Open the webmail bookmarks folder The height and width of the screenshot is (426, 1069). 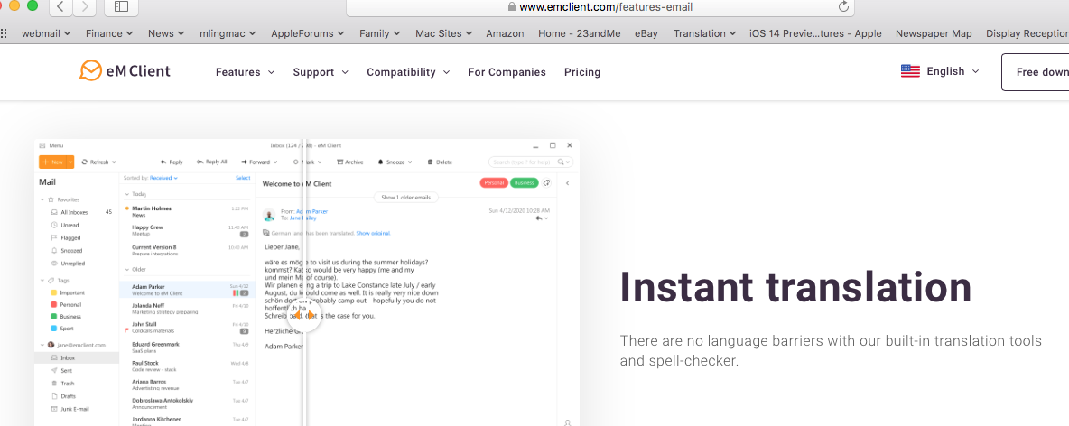[46, 33]
